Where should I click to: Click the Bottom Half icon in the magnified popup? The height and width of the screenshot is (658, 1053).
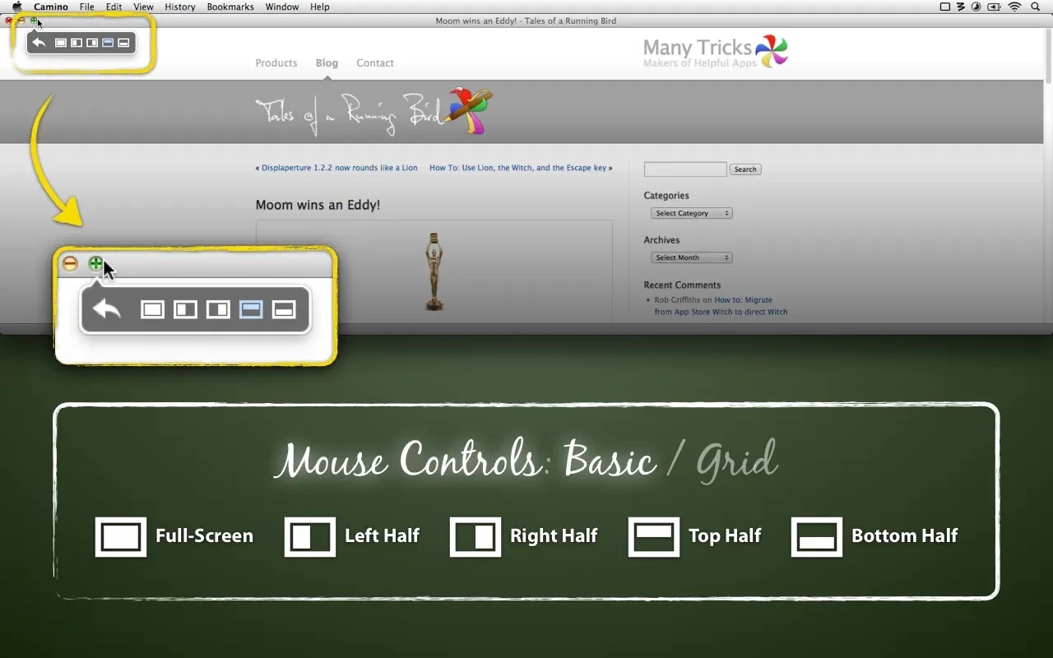coord(284,309)
